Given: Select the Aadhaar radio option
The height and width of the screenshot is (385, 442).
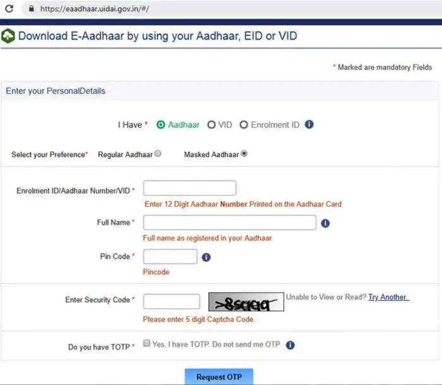Looking at the screenshot, I should click(161, 125).
